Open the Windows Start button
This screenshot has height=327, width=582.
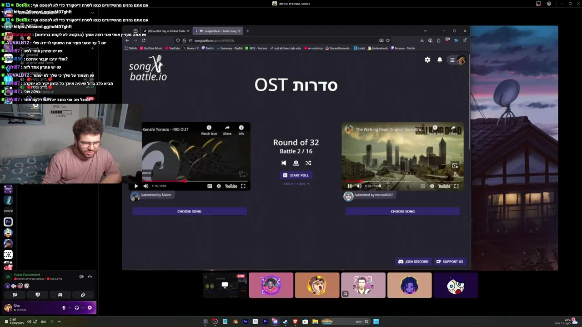tap(376, 322)
